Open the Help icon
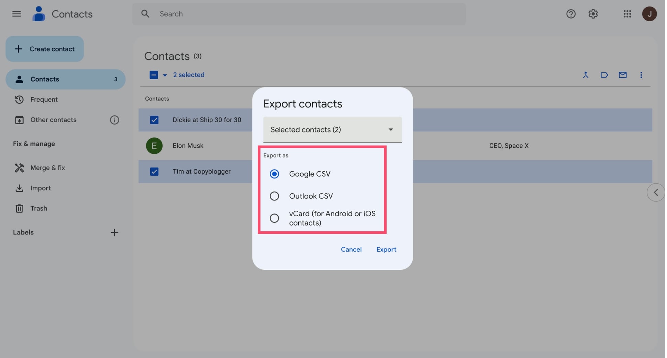This screenshot has height=358, width=667. (571, 14)
